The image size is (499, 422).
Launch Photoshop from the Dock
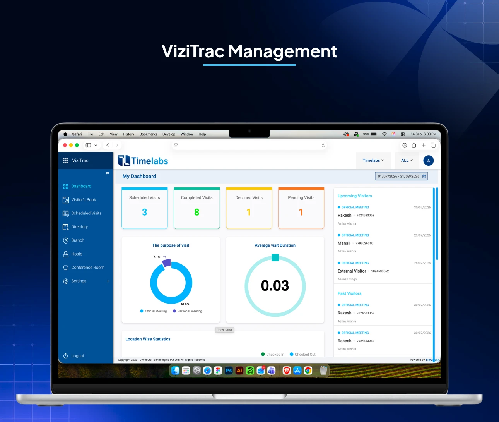[x=229, y=371]
